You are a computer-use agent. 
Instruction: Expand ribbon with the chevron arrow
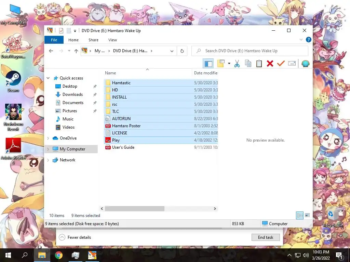pos(301,40)
